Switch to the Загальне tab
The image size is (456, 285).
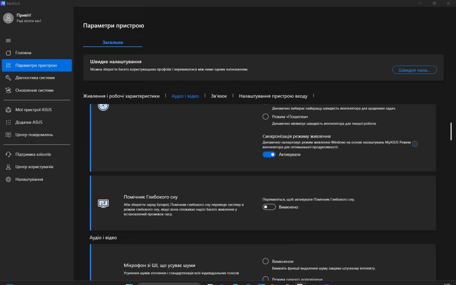[113, 42]
